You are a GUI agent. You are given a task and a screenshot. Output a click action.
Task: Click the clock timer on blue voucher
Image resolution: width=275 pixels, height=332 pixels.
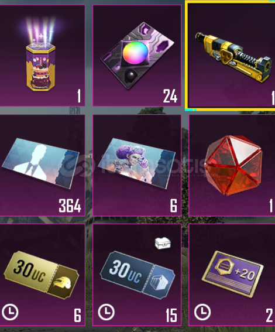[106, 312]
